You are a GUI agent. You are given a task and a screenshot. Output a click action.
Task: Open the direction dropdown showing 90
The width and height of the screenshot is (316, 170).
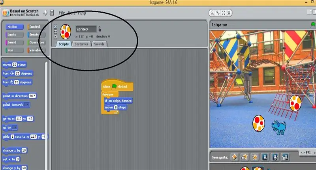32,96
